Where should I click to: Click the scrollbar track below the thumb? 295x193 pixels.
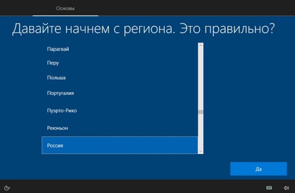point(200,131)
